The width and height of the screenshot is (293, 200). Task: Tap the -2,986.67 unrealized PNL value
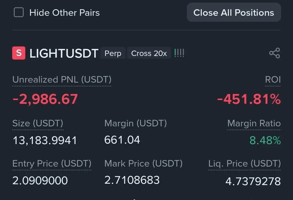click(x=45, y=99)
